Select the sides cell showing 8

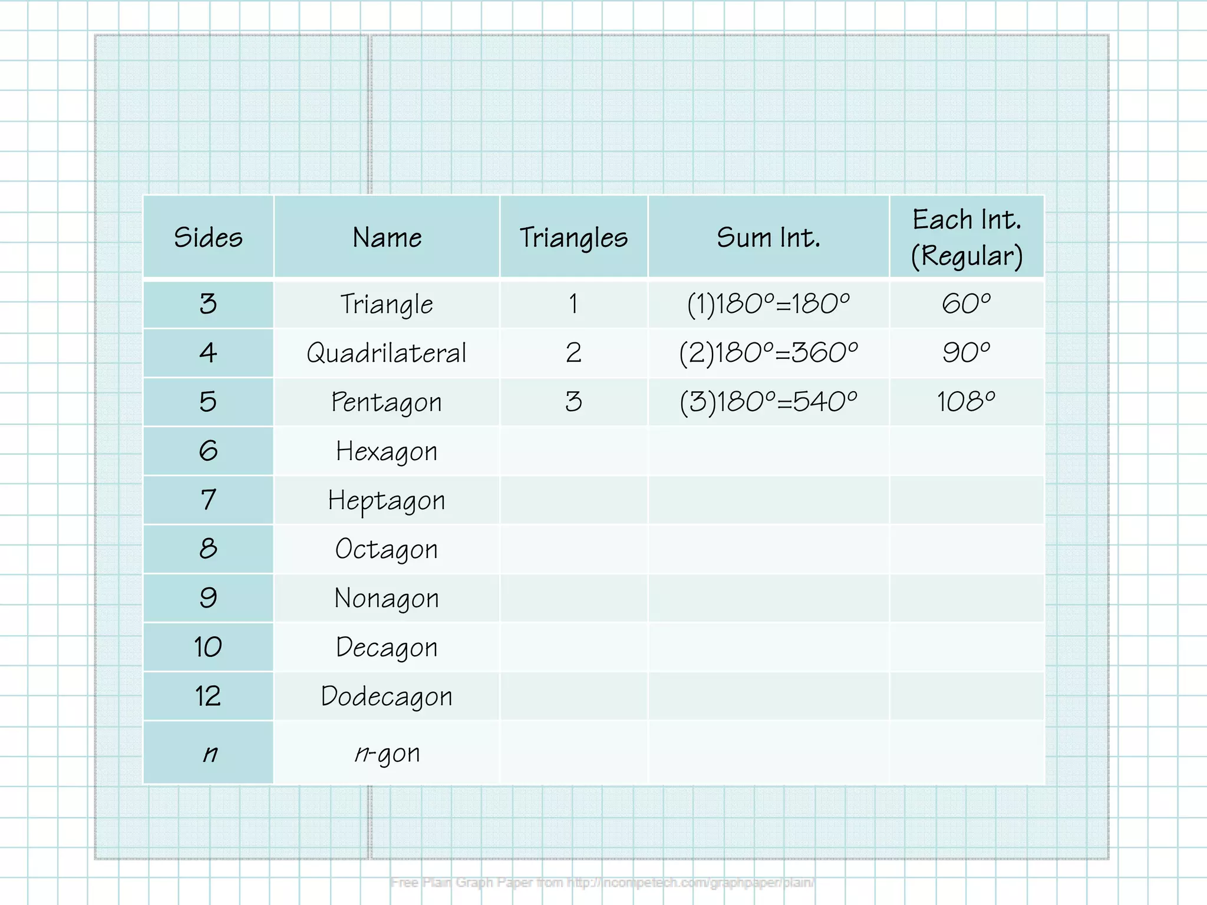click(x=209, y=549)
